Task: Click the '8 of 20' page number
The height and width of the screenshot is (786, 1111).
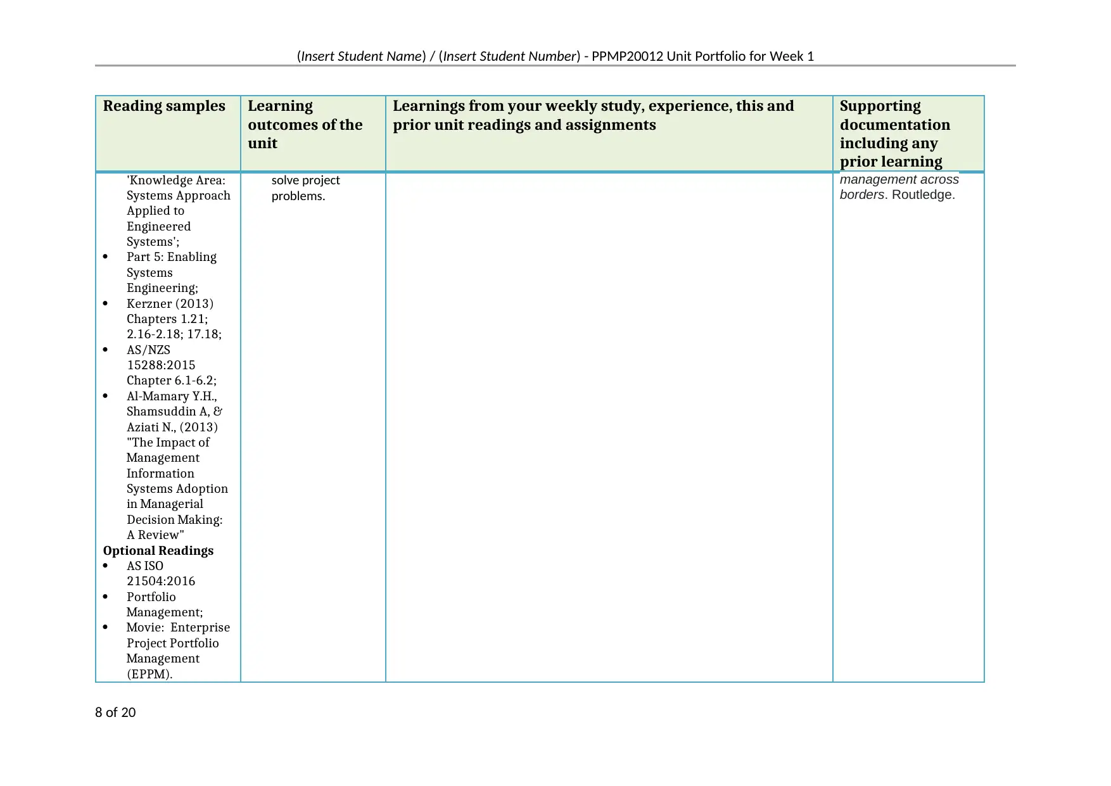Action: click(x=115, y=713)
